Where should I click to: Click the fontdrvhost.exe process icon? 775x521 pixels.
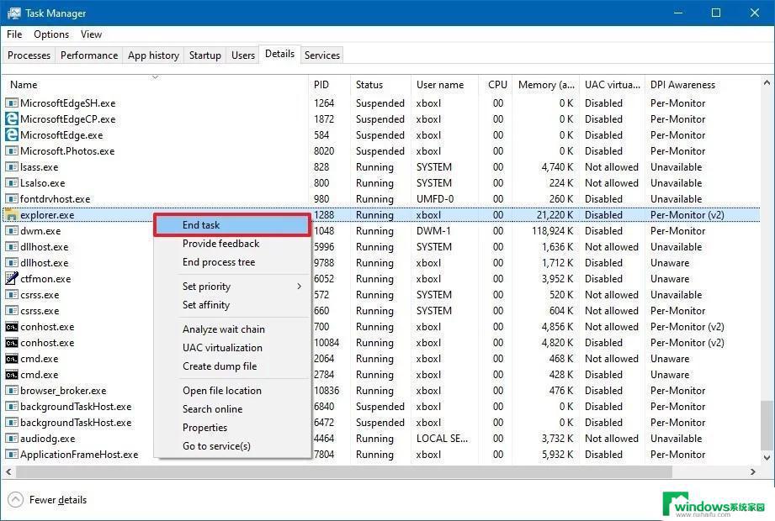coord(12,199)
